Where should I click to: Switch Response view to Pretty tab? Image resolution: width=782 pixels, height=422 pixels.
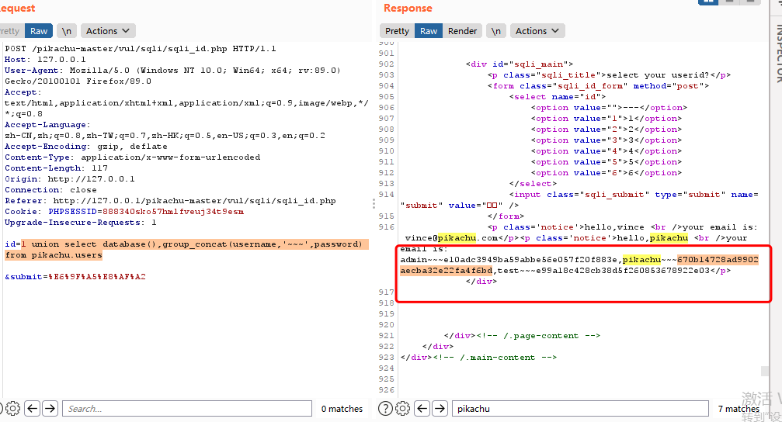[x=397, y=31]
